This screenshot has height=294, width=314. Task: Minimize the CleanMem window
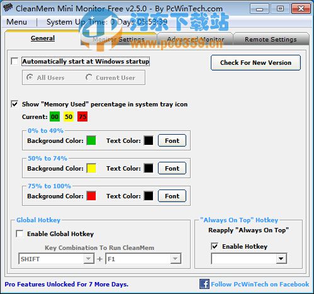click(x=259, y=9)
